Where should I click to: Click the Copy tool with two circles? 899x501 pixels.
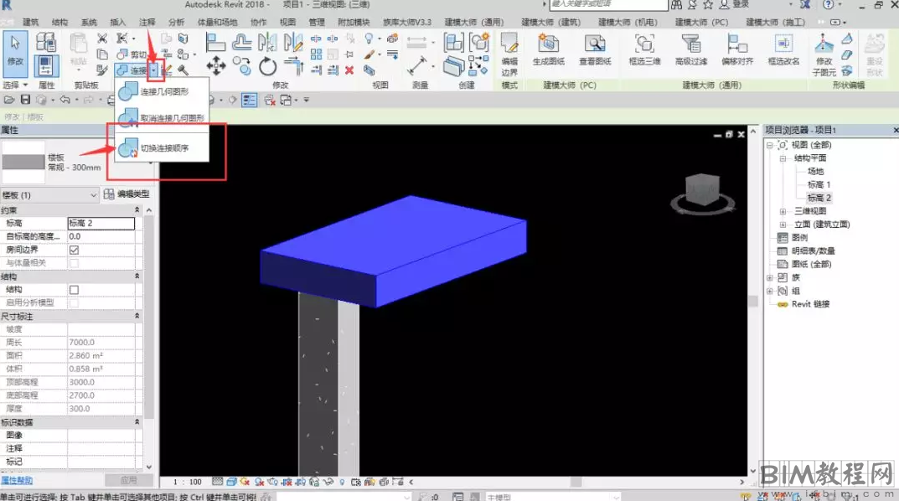click(x=243, y=66)
